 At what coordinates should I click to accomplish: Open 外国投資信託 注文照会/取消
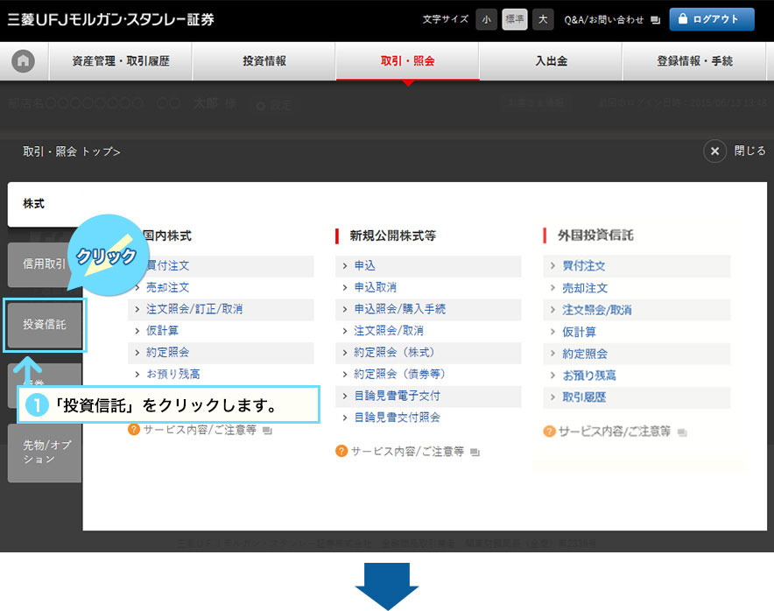tap(597, 310)
